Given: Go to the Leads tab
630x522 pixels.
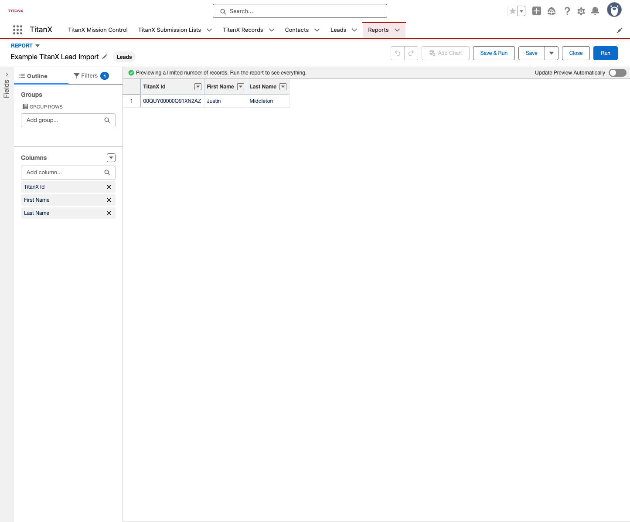Looking at the screenshot, I should pyautogui.click(x=338, y=30).
